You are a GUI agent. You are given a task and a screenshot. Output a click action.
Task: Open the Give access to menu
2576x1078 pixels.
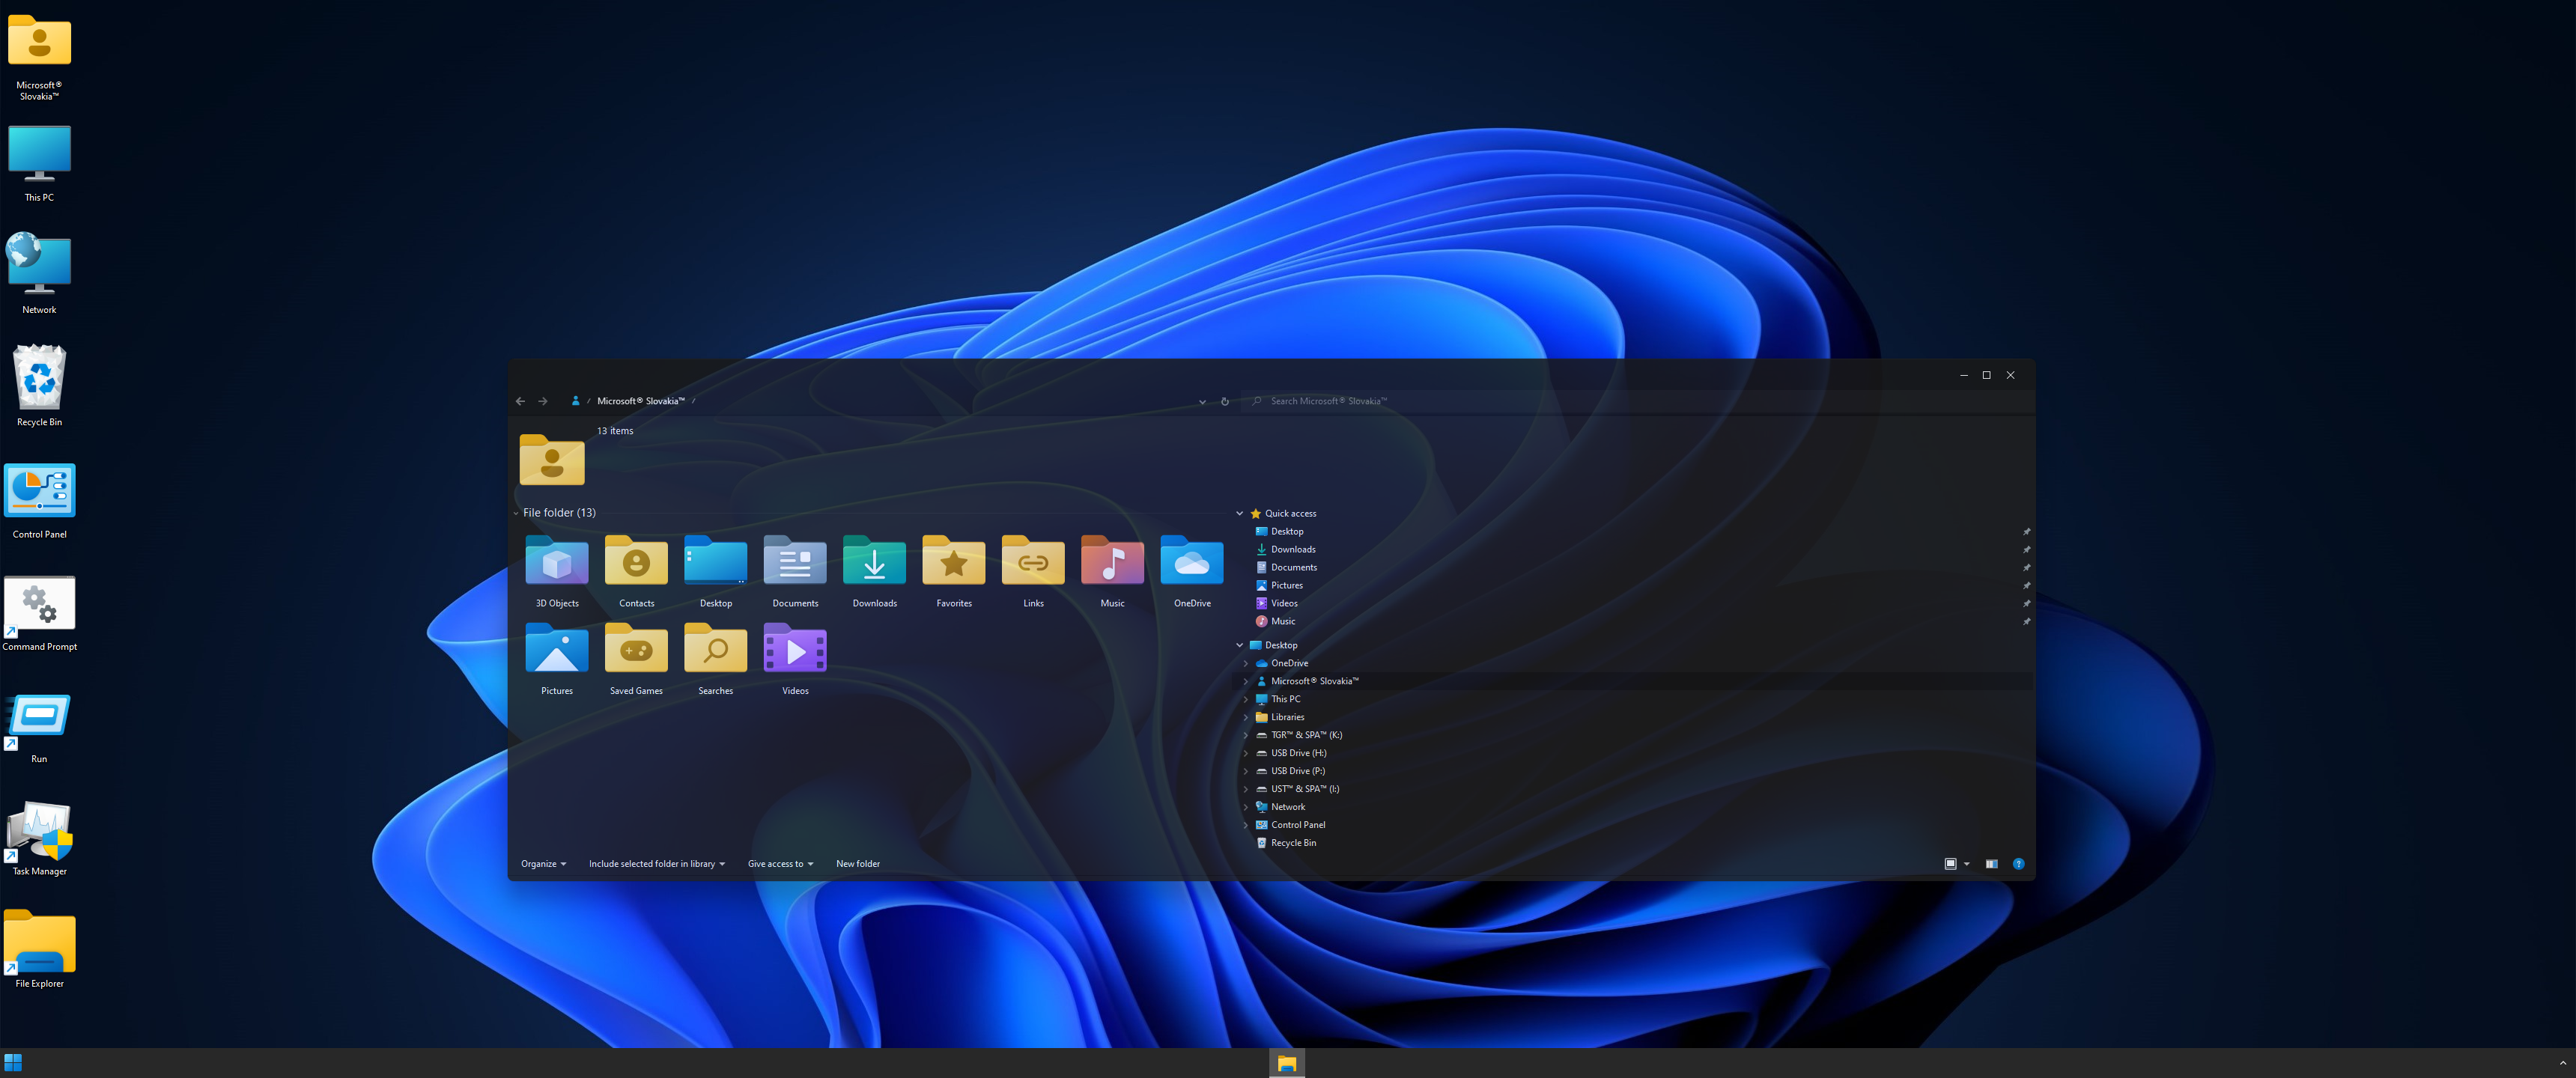click(780, 864)
